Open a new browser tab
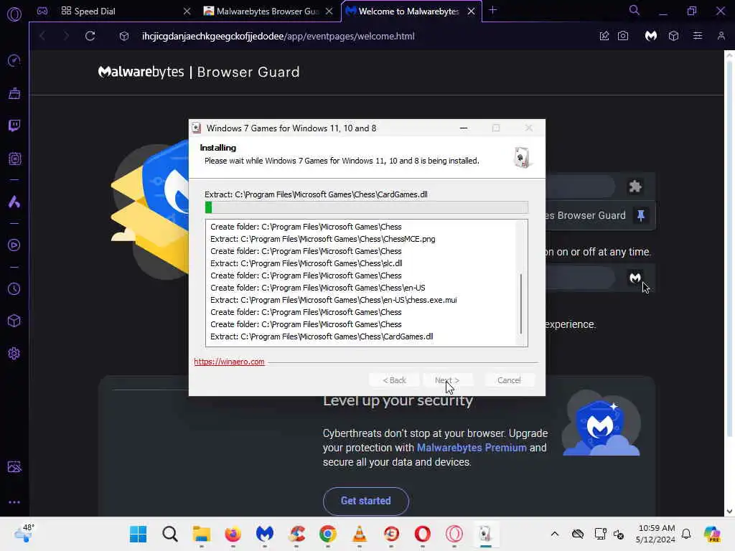 pyautogui.click(x=492, y=10)
